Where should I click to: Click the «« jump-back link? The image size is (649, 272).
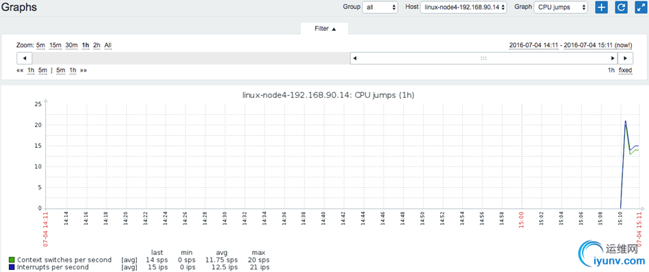pyautogui.click(x=20, y=70)
